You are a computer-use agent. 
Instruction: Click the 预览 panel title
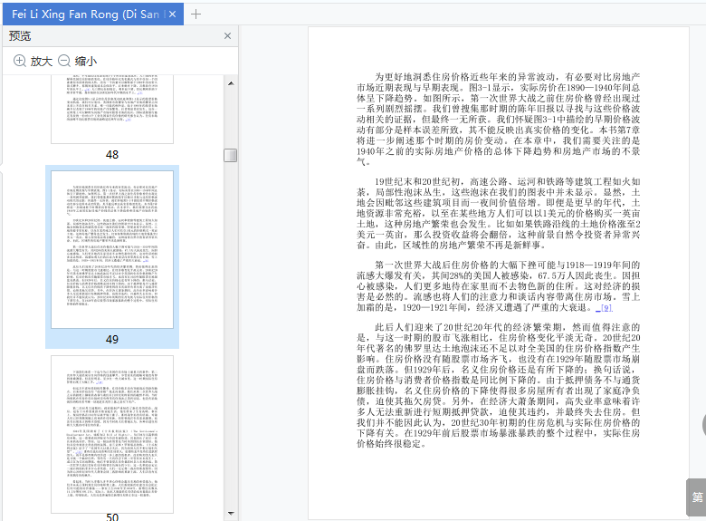click(x=20, y=36)
